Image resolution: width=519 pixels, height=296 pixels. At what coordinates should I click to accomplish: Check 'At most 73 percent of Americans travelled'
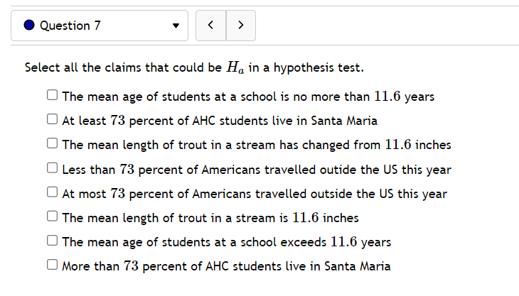pos(52,192)
